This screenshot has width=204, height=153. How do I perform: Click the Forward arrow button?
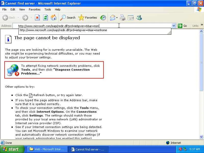coord(25,18)
